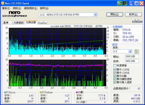Click the yellow PI Failures legend square
Viewport: 145px width, 105px height.
[41, 92]
